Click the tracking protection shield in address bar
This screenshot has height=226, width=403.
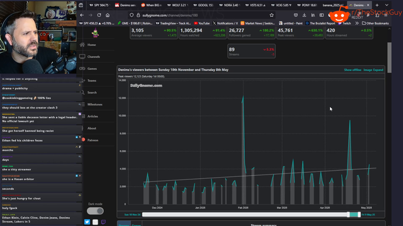[132, 15]
